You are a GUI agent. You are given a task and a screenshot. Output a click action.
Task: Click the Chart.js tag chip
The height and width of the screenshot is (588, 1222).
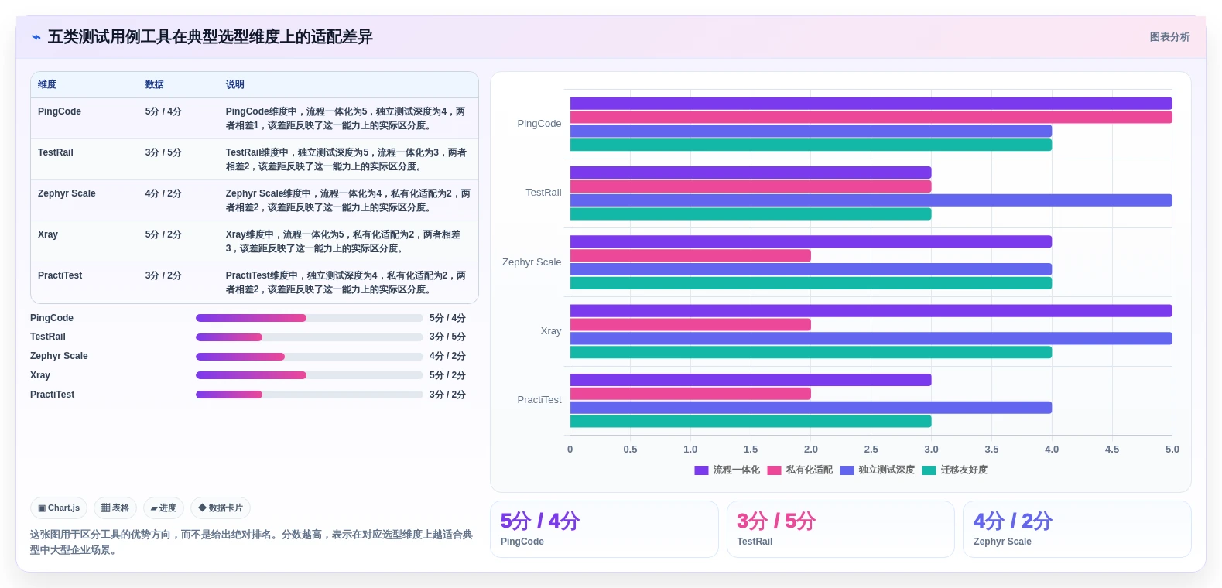(59, 508)
